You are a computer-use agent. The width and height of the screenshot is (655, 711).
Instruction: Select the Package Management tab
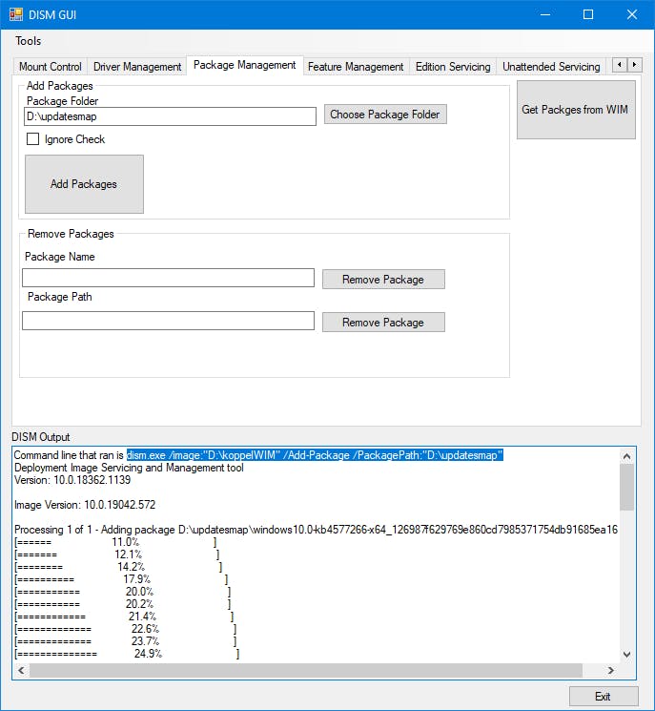245,65
